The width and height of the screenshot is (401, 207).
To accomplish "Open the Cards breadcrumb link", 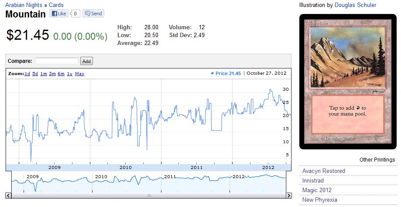I will point(56,5).
